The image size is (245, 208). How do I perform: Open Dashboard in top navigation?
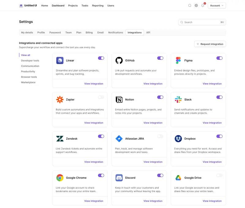58,6
